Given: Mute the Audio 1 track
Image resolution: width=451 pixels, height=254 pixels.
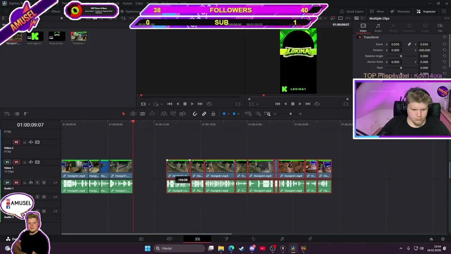Looking at the screenshot, I should tap(44, 182).
